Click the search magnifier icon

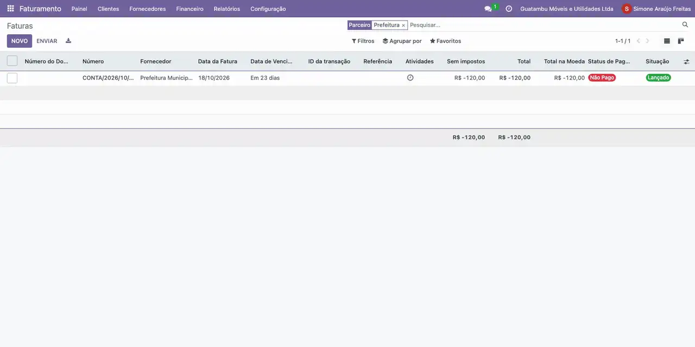pyautogui.click(x=685, y=25)
